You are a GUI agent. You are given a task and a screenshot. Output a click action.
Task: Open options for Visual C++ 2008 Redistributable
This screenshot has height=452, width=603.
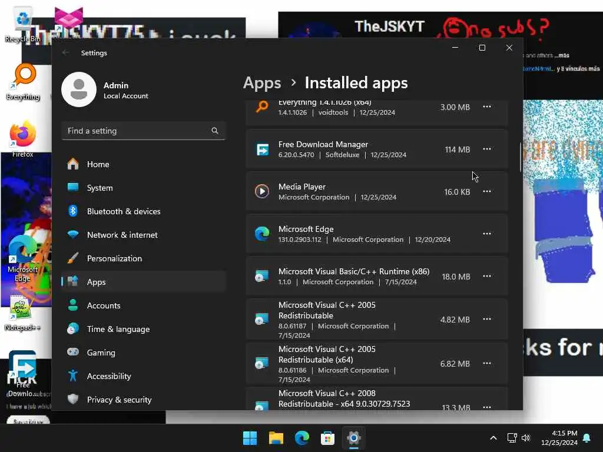click(x=487, y=407)
